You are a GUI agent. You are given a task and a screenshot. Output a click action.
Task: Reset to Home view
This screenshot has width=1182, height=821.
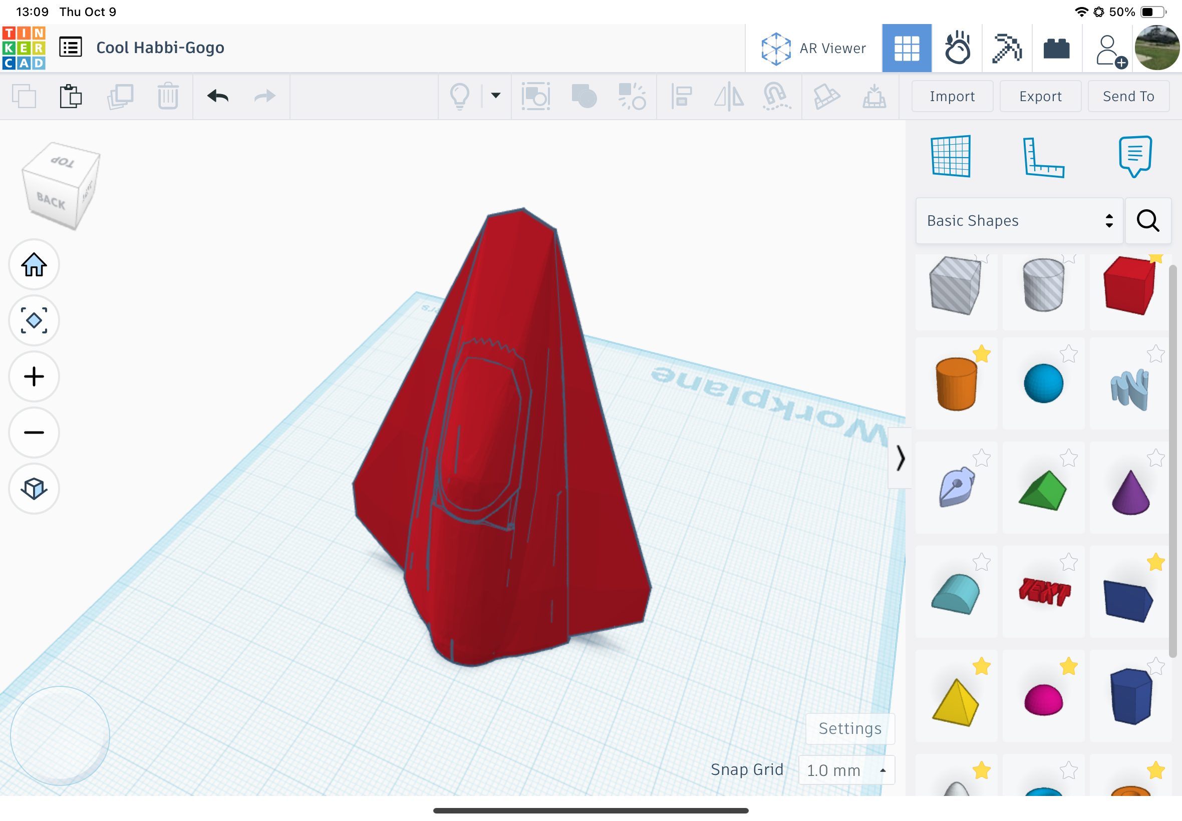pyautogui.click(x=34, y=264)
